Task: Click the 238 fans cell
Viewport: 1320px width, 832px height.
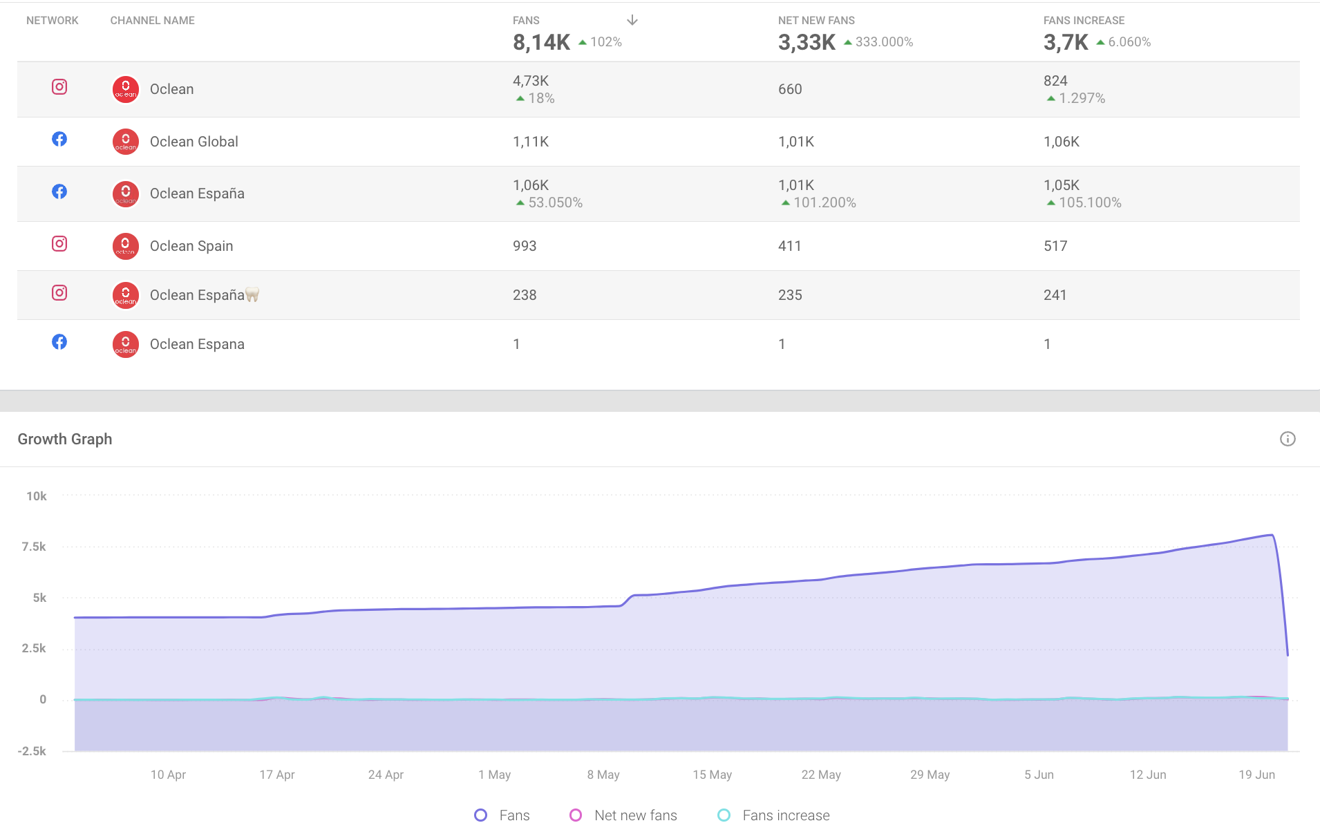Action: (525, 295)
